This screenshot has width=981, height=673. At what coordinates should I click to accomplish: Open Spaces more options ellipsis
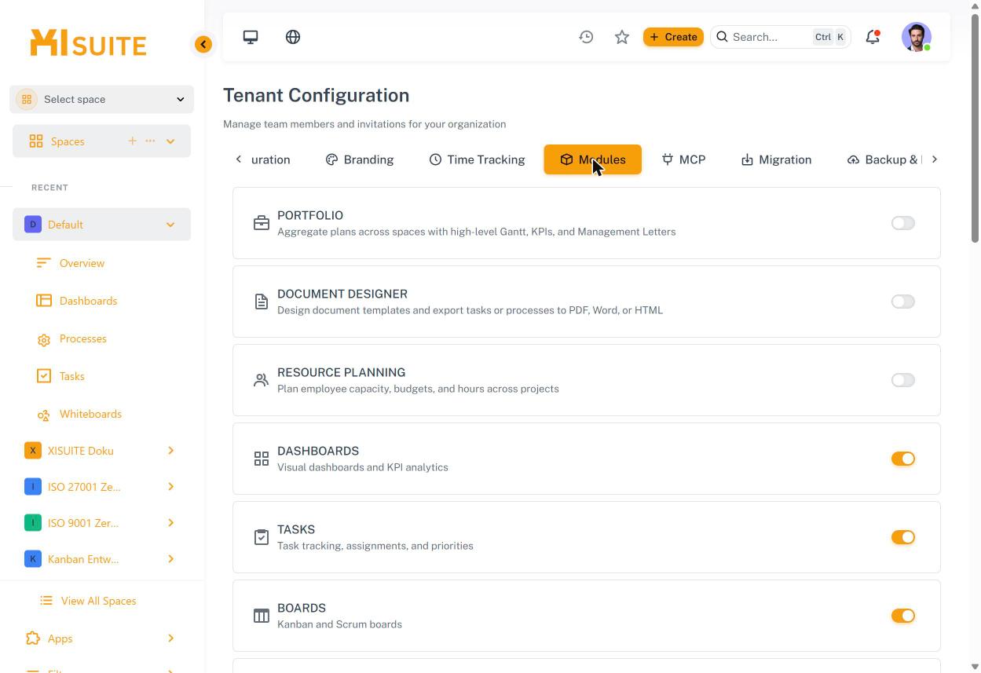pyautogui.click(x=150, y=141)
